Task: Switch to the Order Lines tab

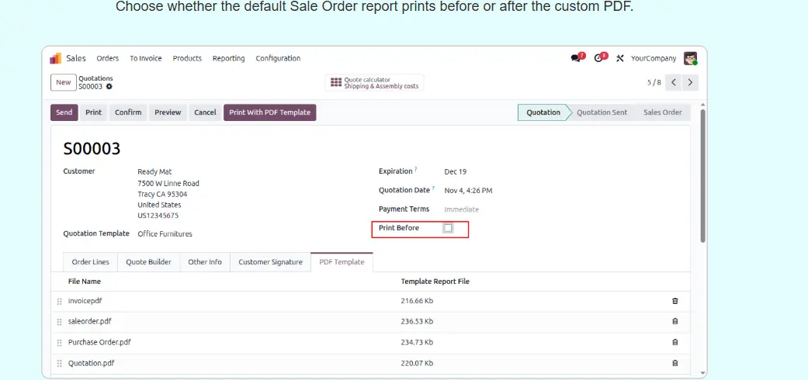Action: (x=90, y=262)
